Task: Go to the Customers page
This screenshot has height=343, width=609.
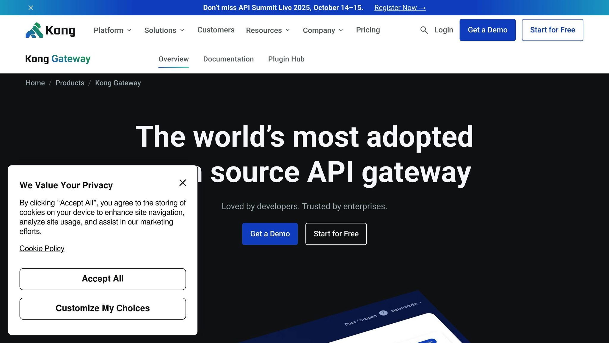Action: pos(216,30)
